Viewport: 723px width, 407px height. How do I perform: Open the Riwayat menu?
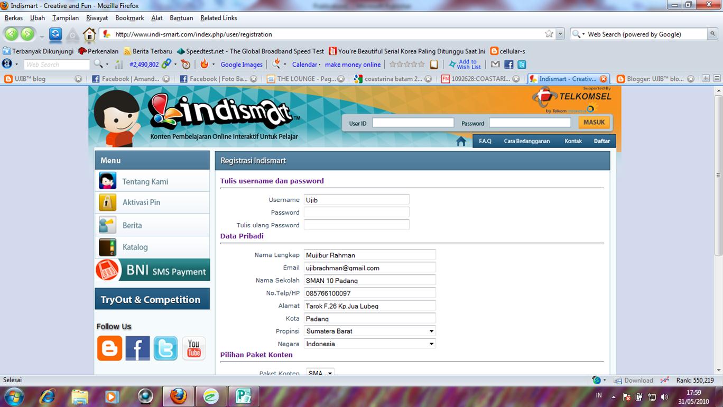pos(97,18)
